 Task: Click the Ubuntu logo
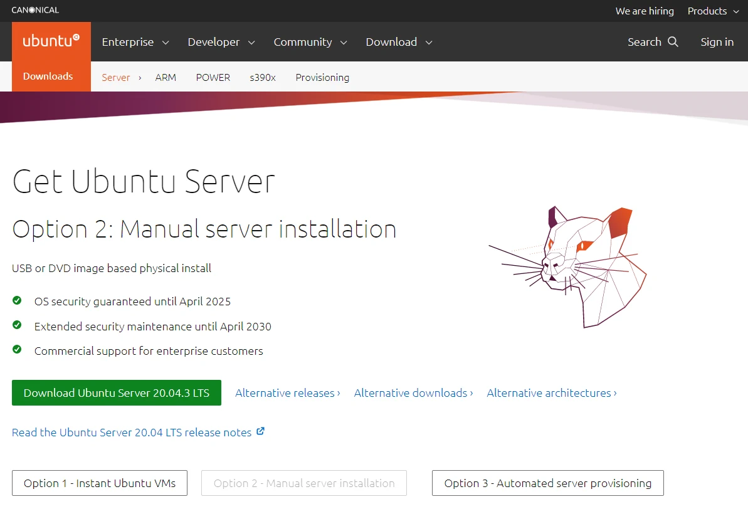[51, 41]
